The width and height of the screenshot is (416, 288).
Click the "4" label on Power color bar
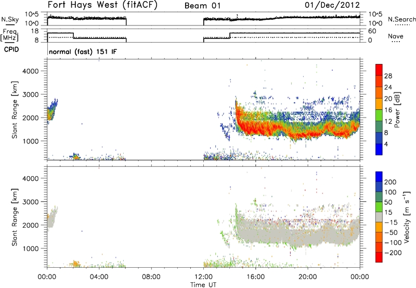[386, 144]
